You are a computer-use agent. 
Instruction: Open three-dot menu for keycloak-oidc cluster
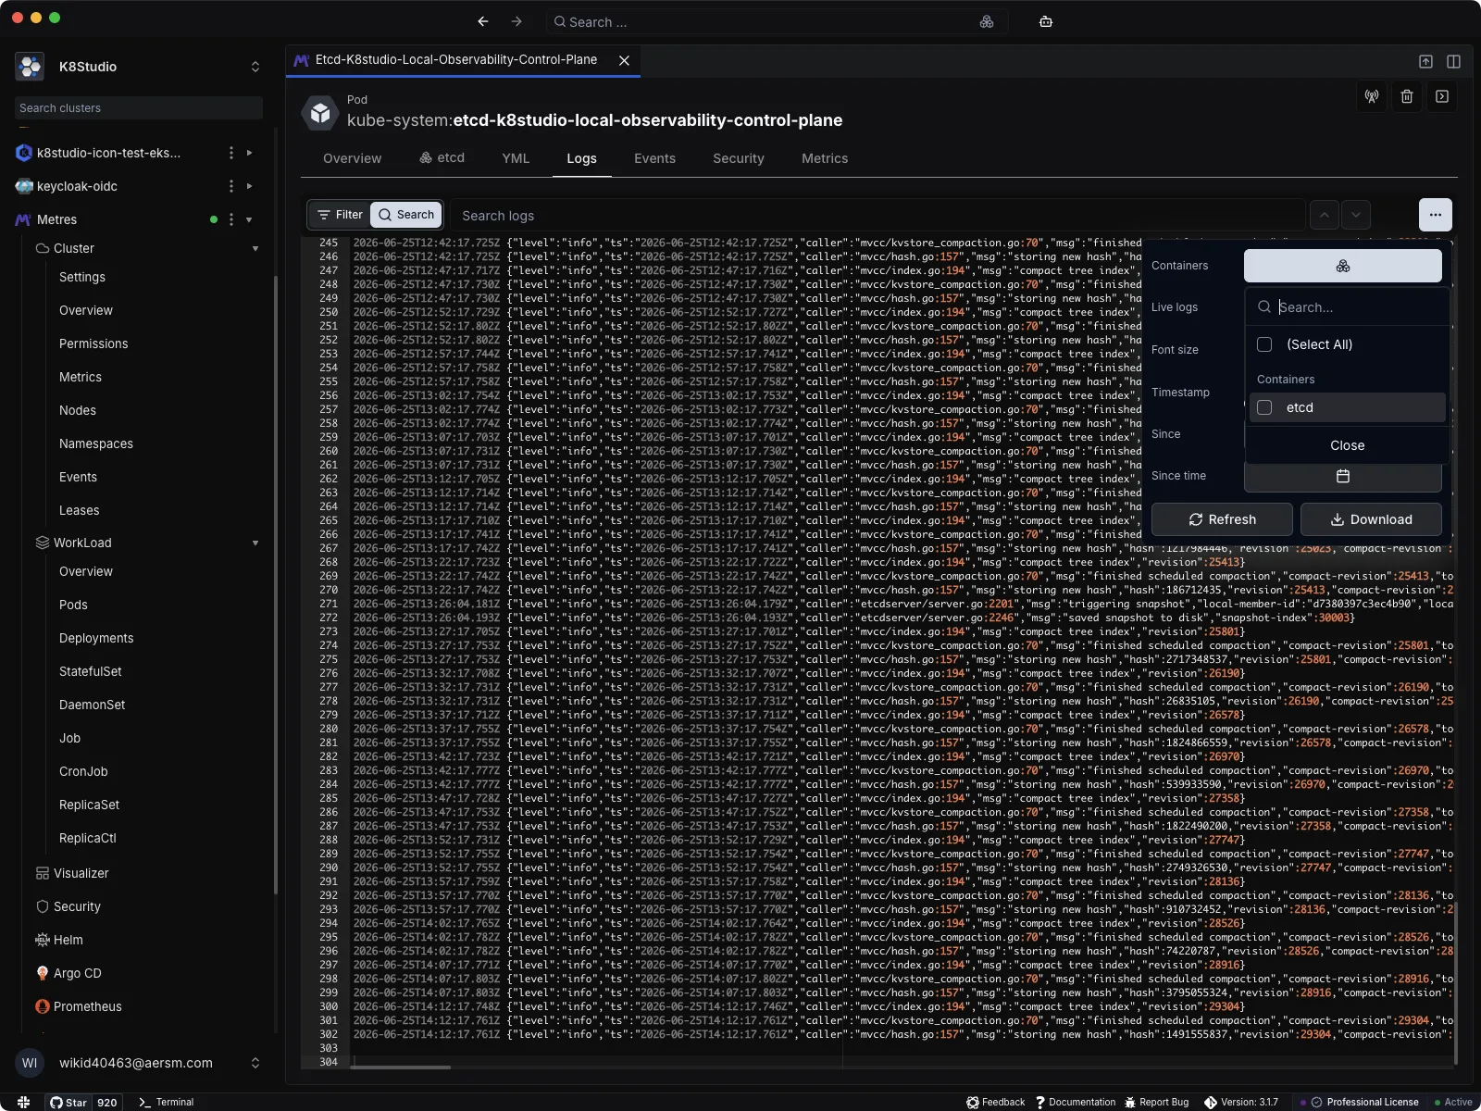point(231,186)
